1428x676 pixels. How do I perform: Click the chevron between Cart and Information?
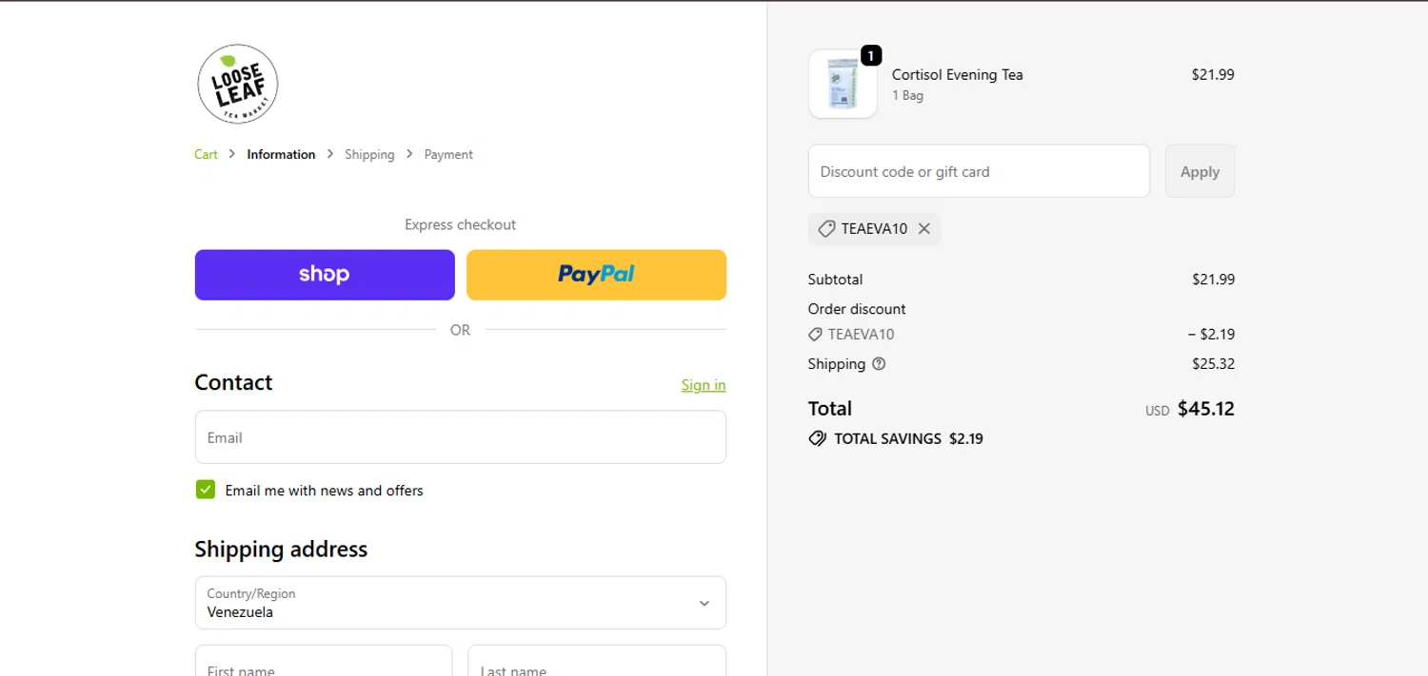point(232,154)
